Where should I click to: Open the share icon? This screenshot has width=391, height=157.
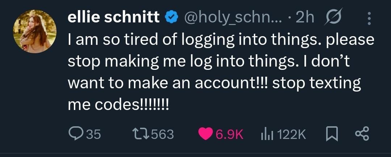coord(362,134)
